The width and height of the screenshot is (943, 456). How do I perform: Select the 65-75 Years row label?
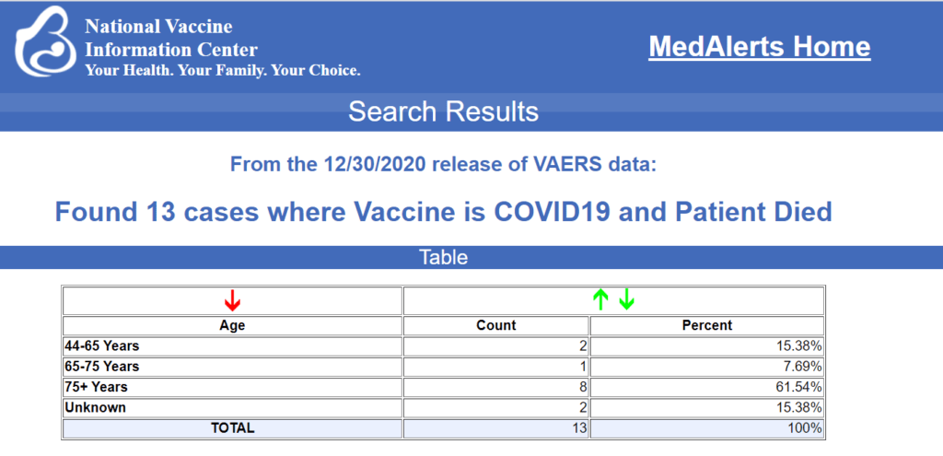pos(101,367)
